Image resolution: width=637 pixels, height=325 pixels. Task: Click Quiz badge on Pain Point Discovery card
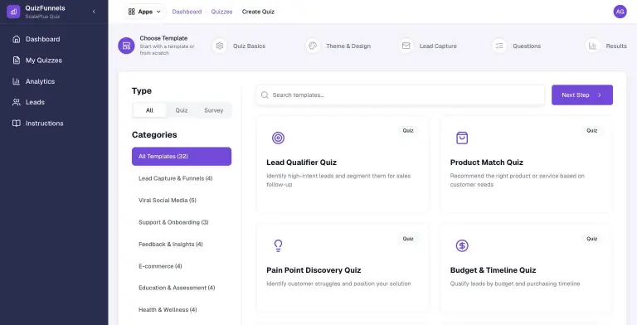408,239
